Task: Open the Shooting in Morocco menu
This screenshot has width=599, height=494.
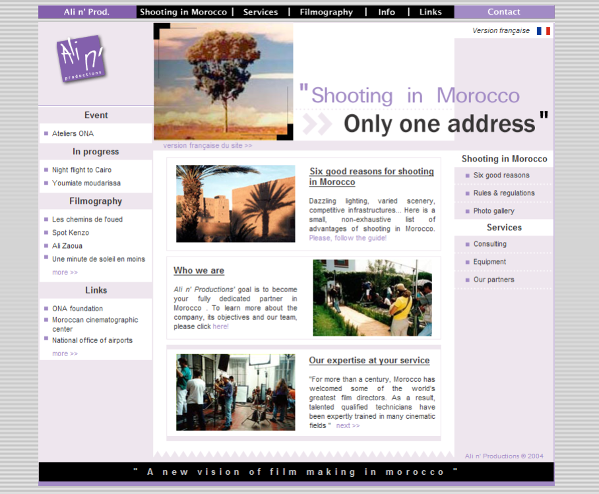Action: tap(183, 12)
